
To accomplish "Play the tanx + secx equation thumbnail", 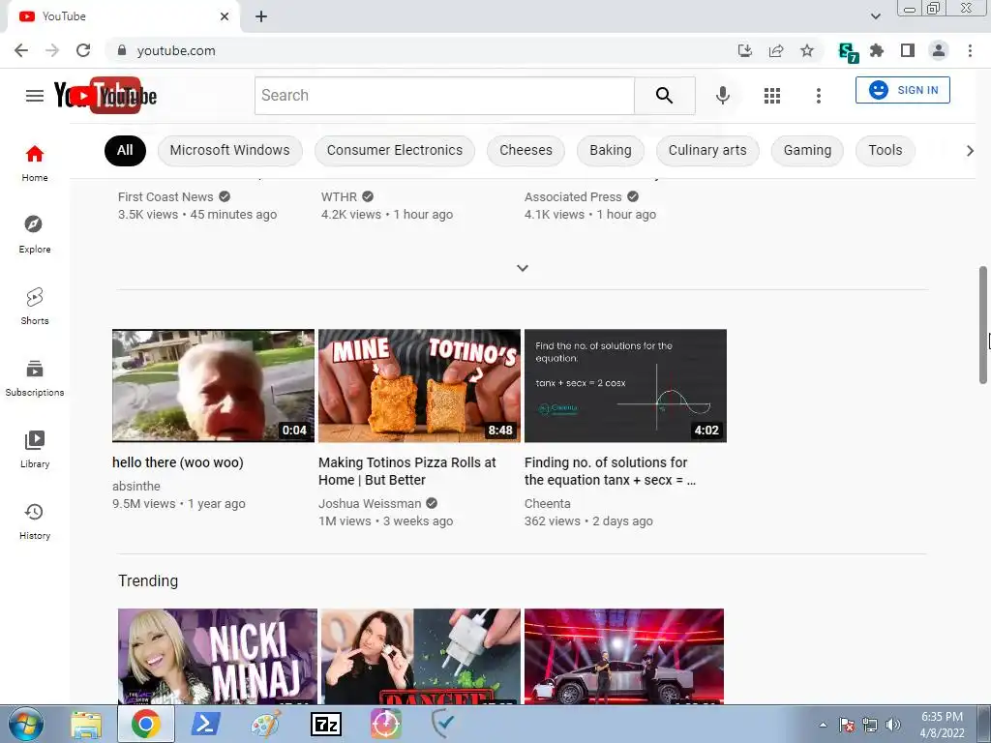I will pyautogui.click(x=626, y=385).
